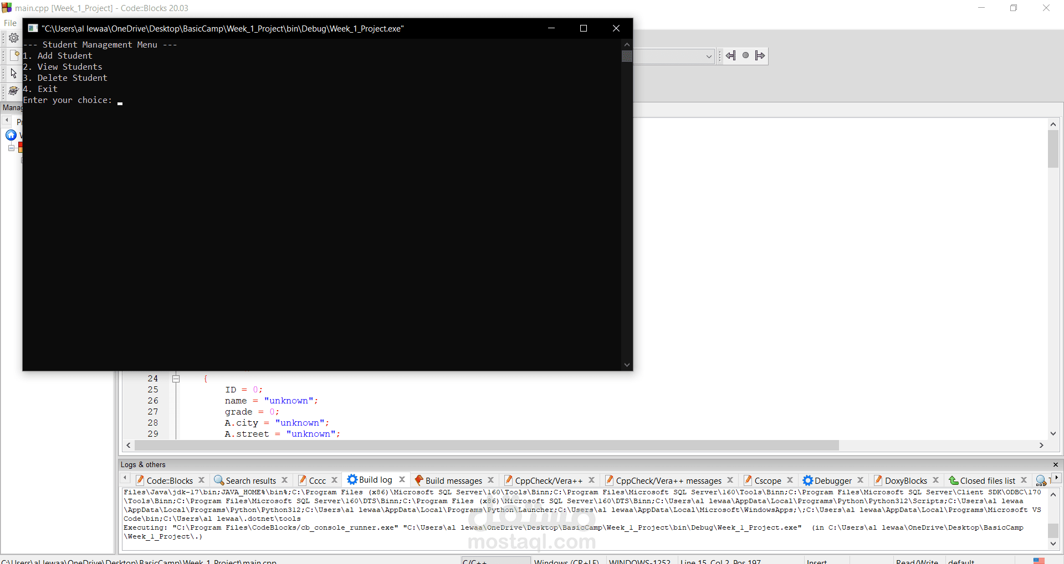Click "3. Delete Student" line in console
Viewport: 1064px width, 564px height.
pyautogui.click(x=65, y=78)
